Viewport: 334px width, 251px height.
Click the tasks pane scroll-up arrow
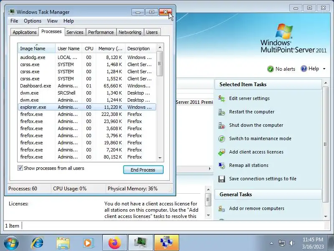click(326, 83)
